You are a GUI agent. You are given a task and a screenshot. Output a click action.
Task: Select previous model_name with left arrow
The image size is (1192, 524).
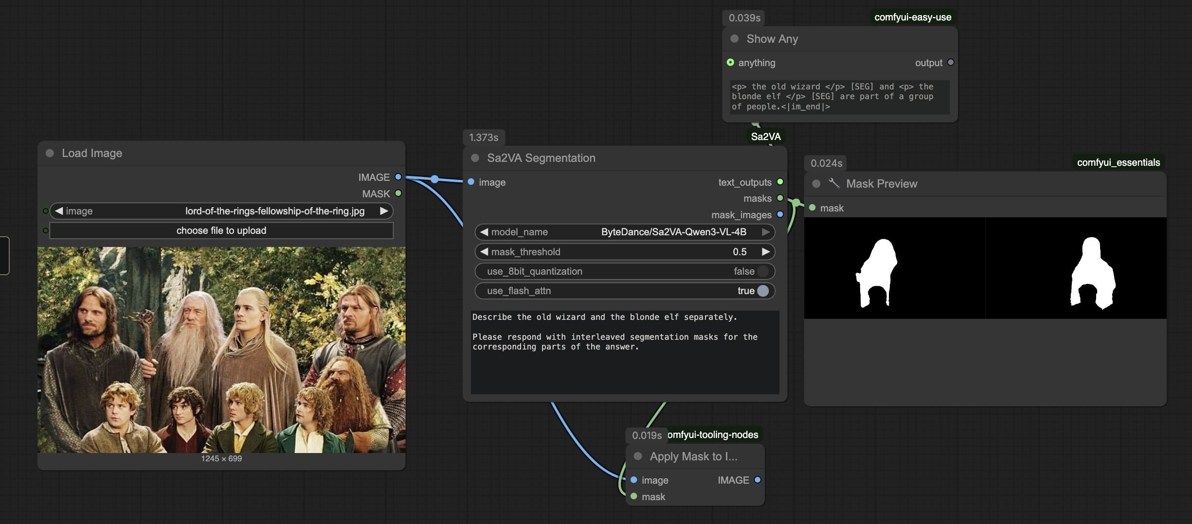coord(484,232)
